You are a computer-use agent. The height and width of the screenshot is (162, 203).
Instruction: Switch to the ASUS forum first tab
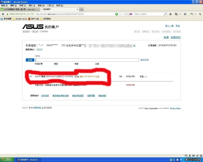[20, 9]
